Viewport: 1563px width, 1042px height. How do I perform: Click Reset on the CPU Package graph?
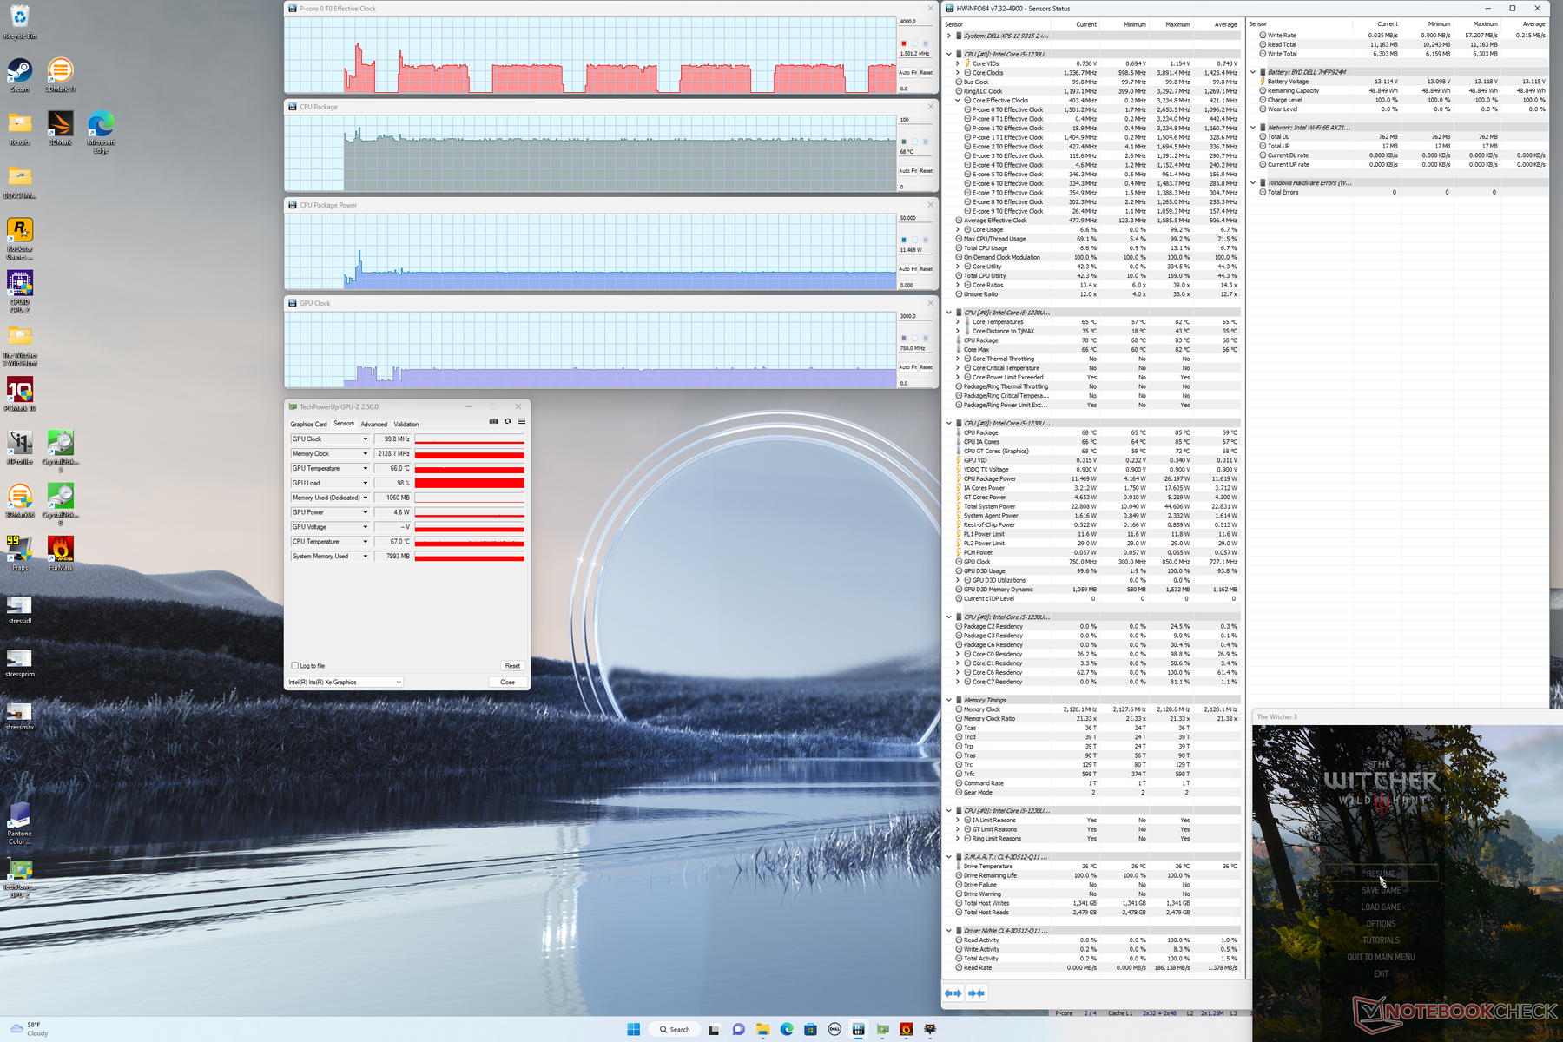point(927,171)
